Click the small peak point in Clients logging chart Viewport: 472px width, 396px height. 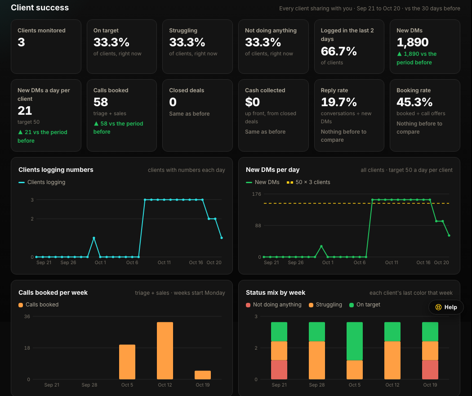pos(94,238)
